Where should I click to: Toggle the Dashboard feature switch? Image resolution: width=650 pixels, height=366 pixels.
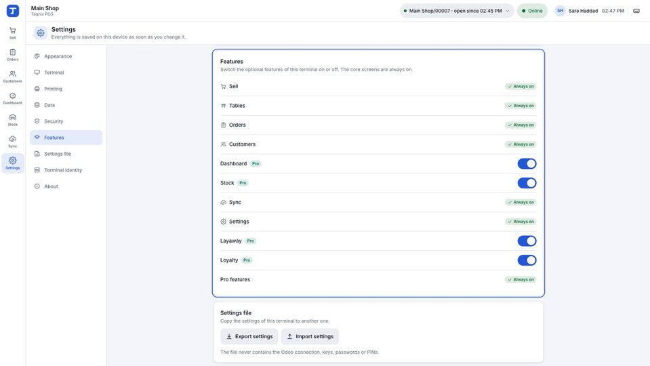click(x=527, y=164)
